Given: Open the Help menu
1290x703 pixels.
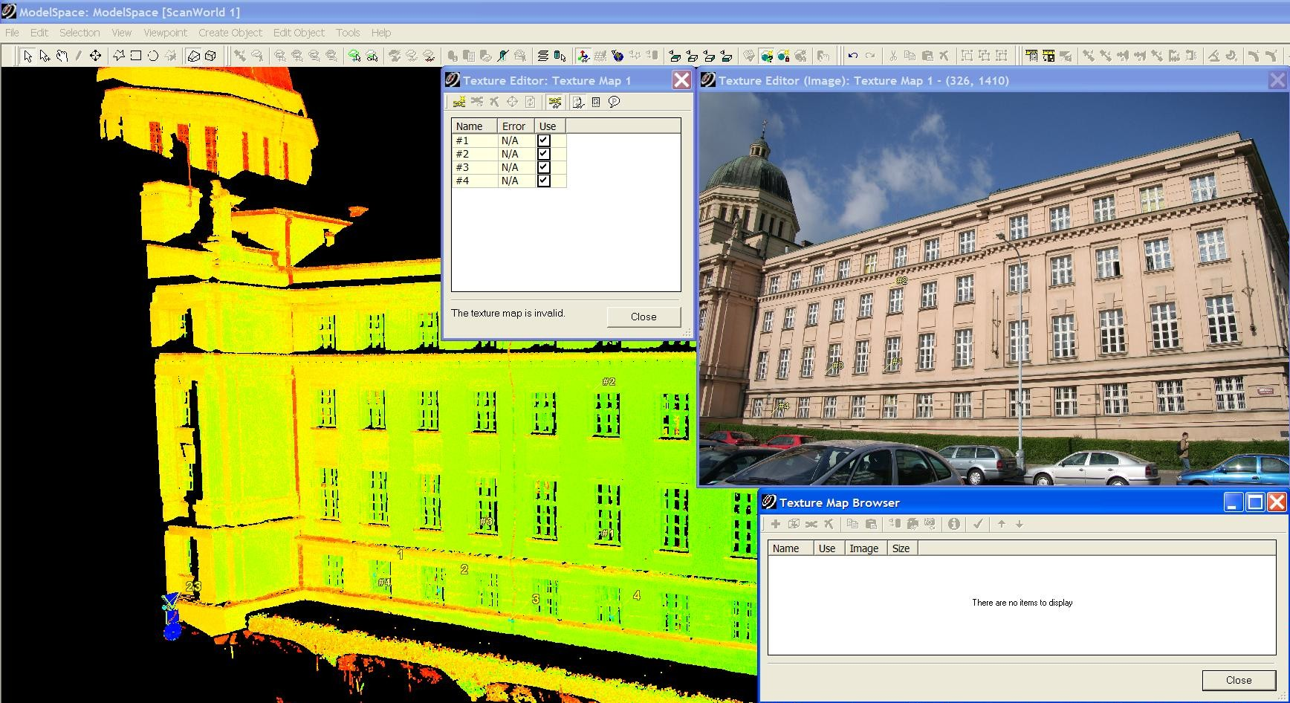Looking at the screenshot, I should point(381,33).
